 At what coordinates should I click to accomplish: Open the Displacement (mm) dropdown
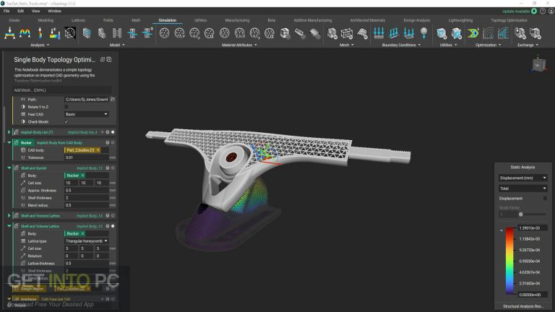coord(522,178)
